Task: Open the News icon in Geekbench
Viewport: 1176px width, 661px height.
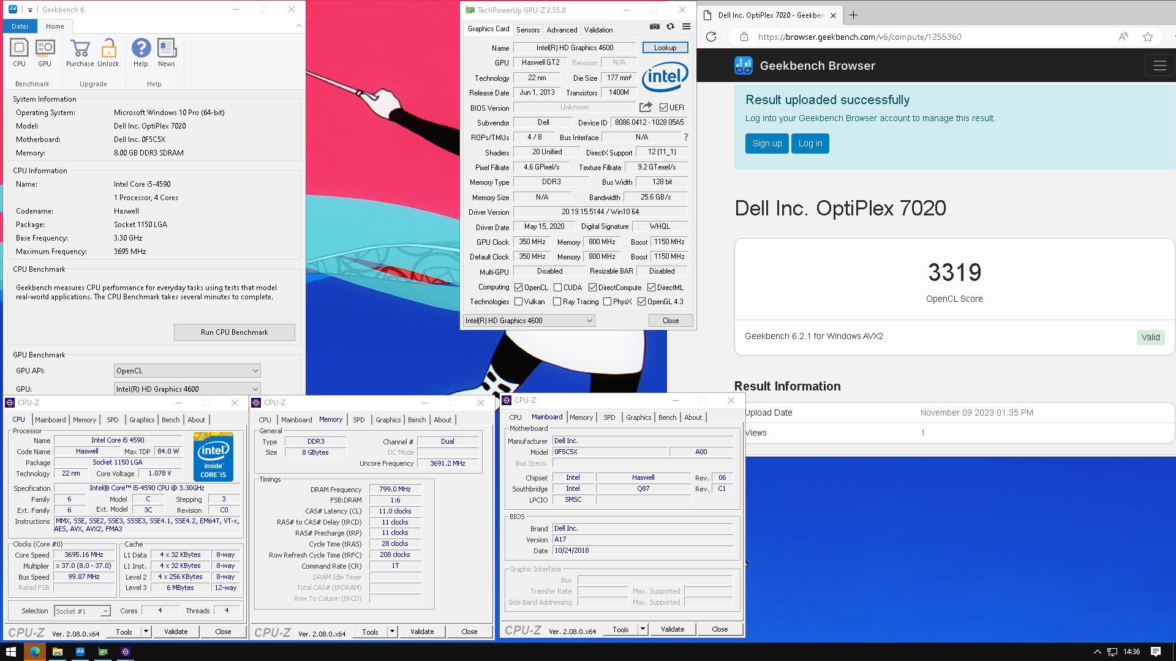Action: coord(167,52)
